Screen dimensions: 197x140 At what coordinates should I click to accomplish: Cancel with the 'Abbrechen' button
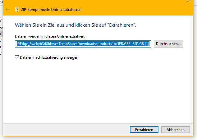click(176, 130)
